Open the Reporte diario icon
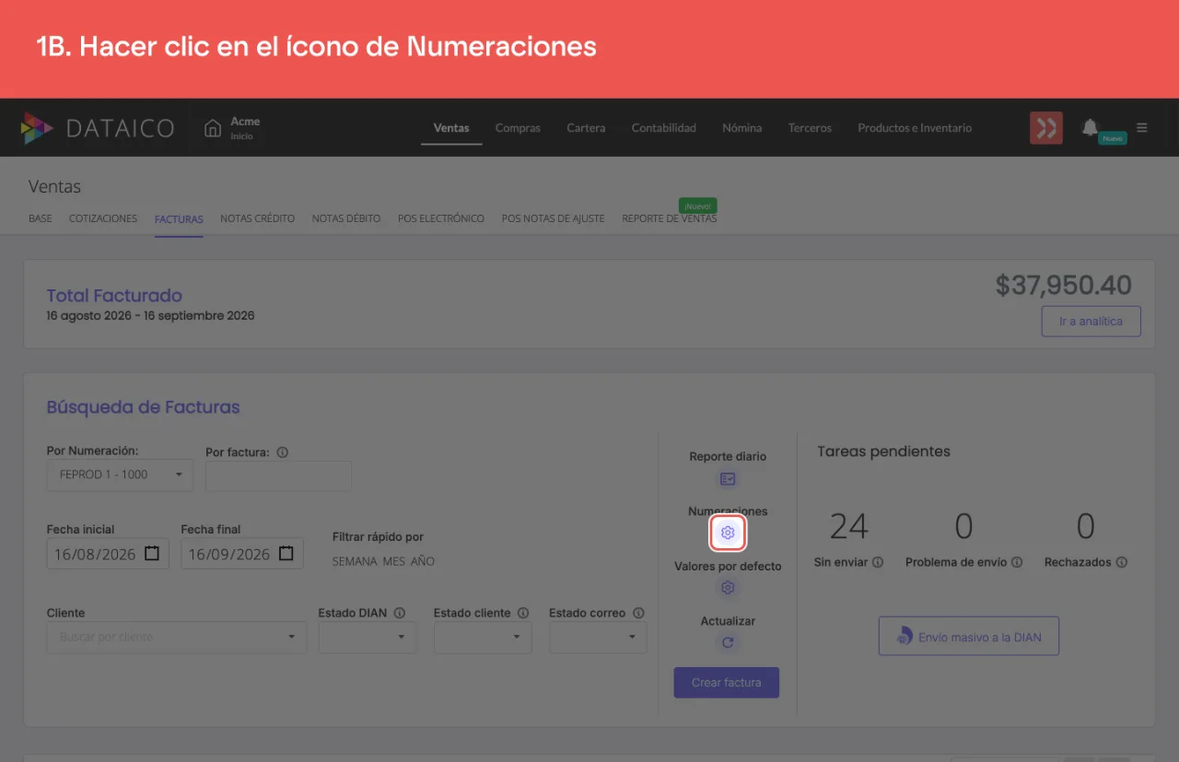 tap(728, 479)
